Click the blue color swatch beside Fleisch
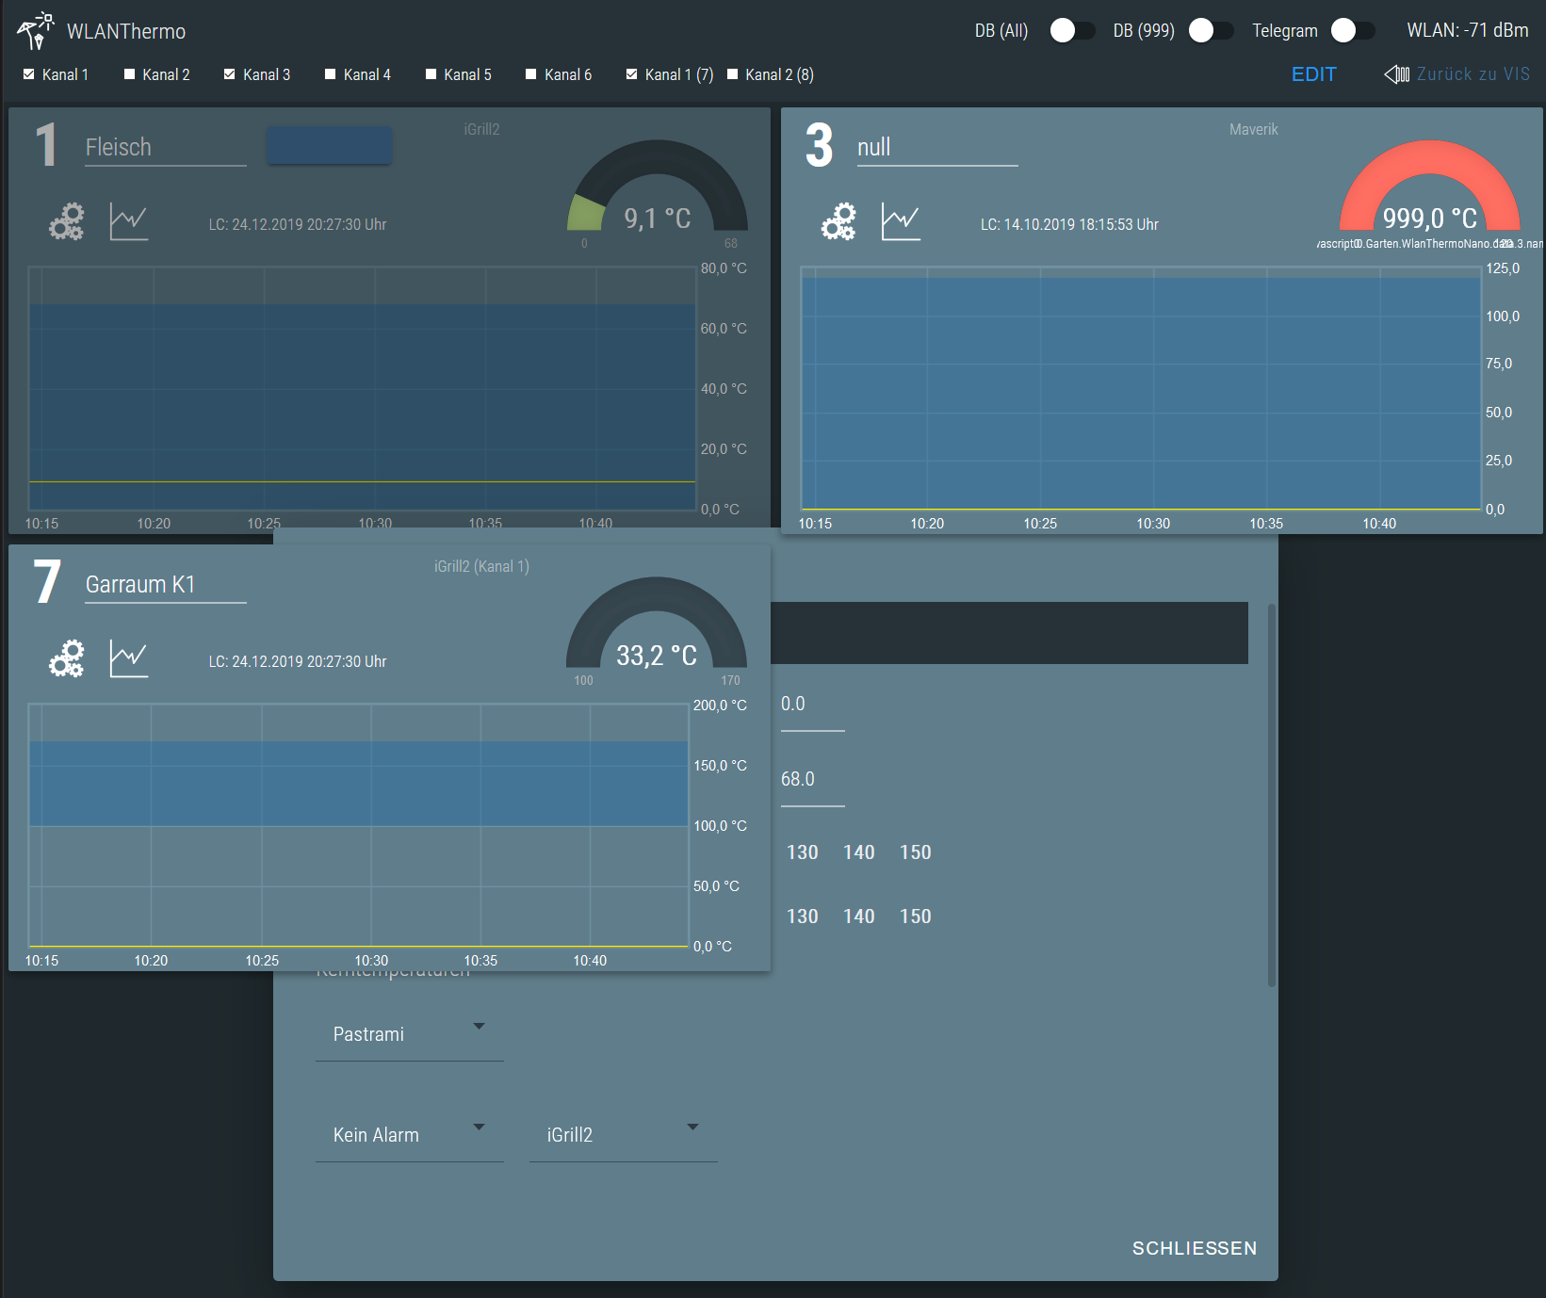The width and height of the screenshot is (1546, 1298). click(x=329, y=146)
